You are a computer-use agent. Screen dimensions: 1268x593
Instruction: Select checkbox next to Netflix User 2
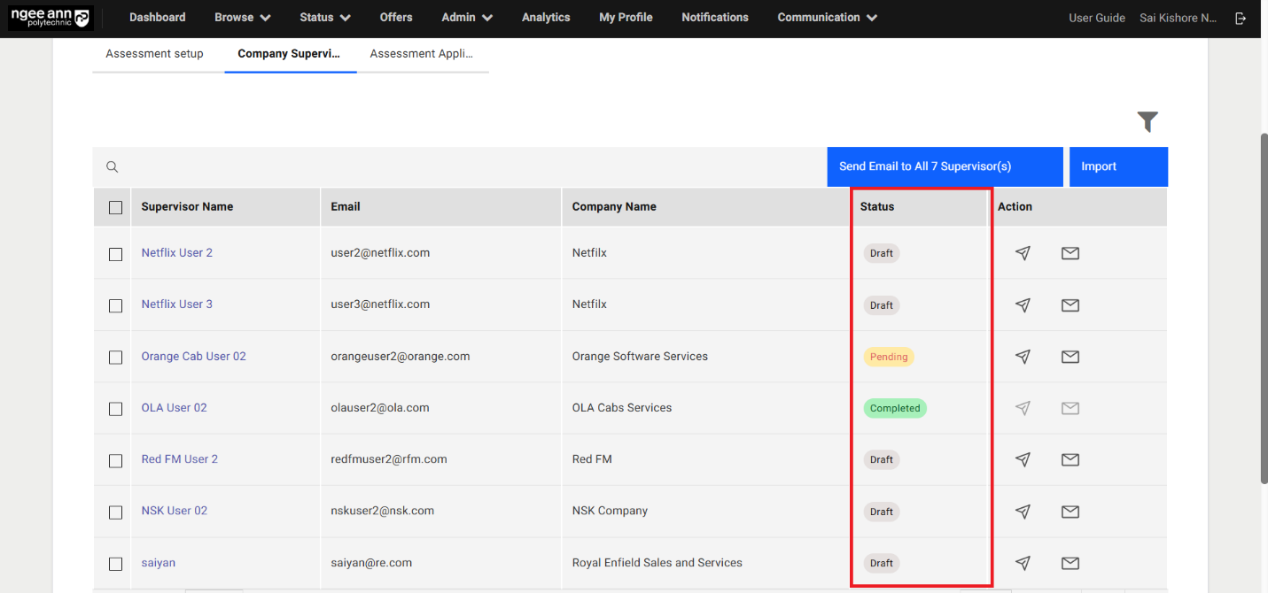click(x=115, y=254)
